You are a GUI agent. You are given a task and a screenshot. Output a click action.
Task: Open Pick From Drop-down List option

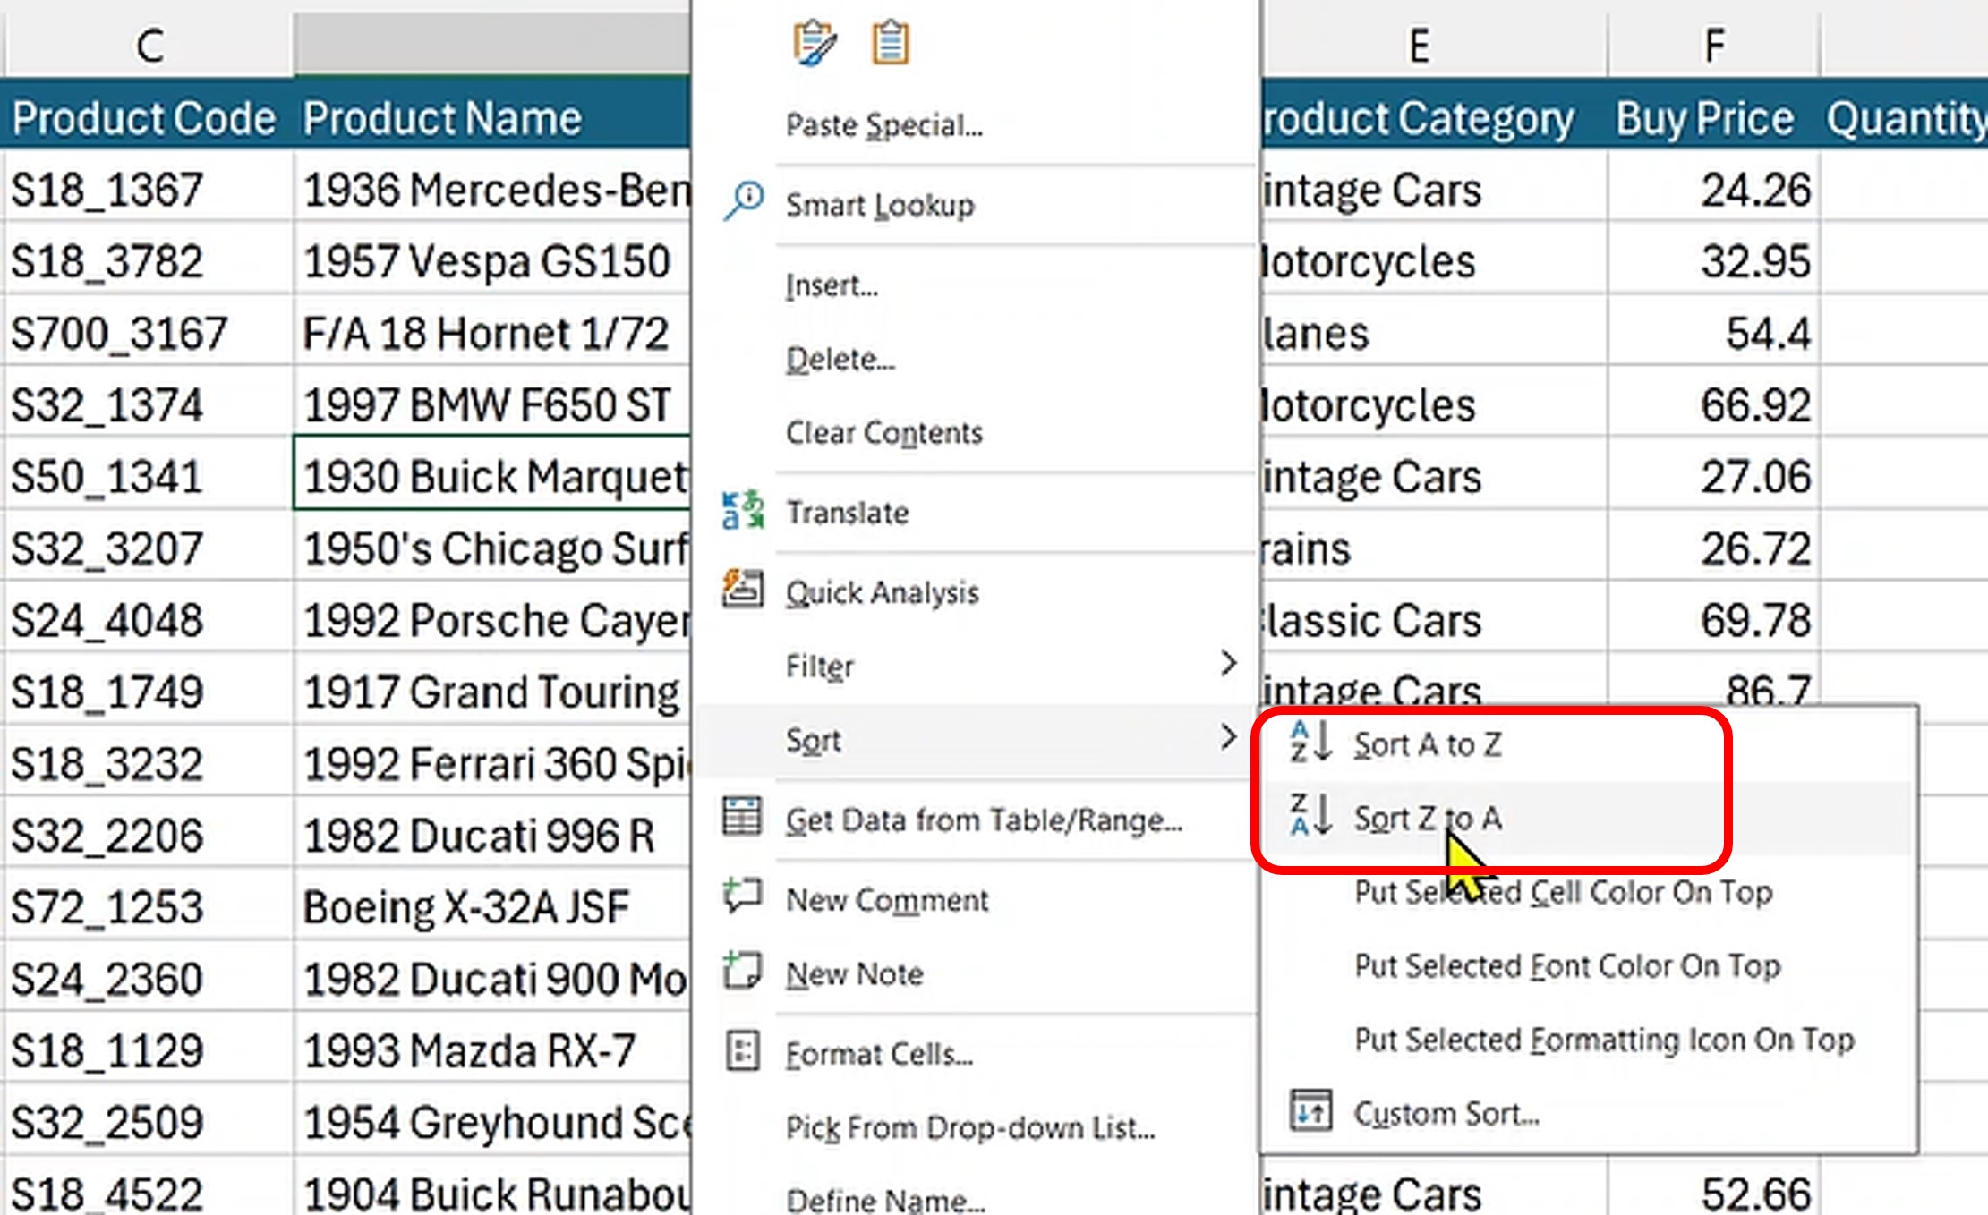point(969,1128)
